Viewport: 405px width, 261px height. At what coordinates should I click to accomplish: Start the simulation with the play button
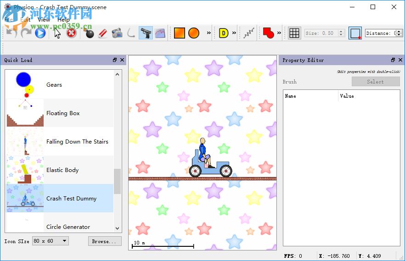40,33
